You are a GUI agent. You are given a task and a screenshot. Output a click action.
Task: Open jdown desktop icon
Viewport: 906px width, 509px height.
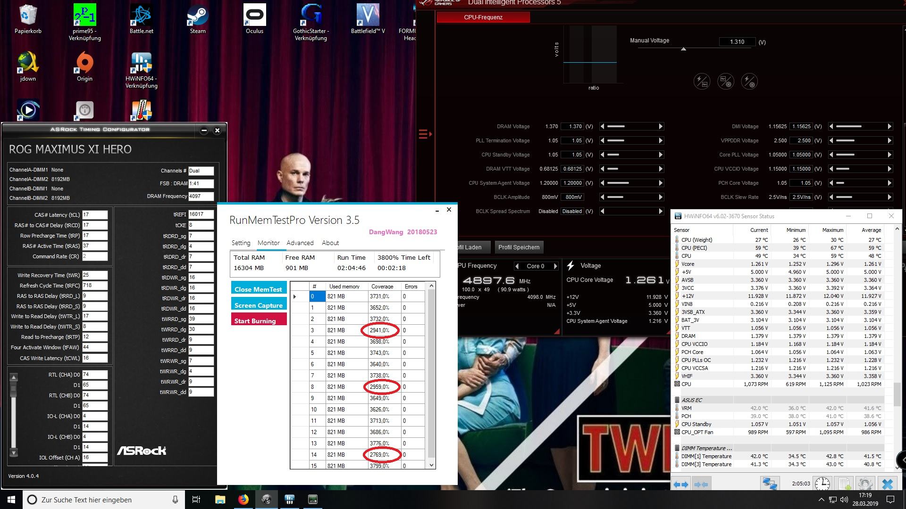(x=28, y=66)
